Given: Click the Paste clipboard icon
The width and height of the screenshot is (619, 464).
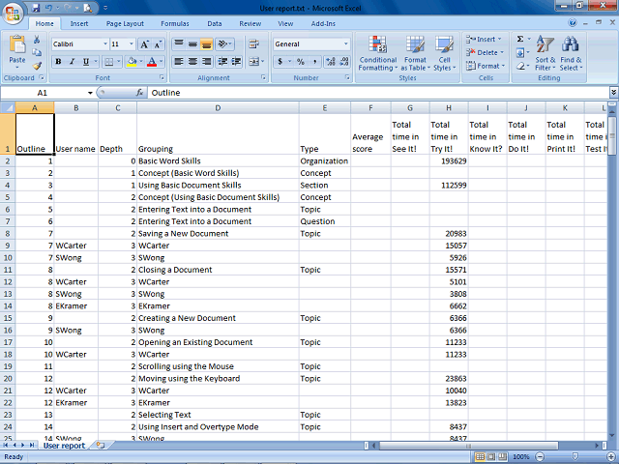Looking at the screenshot, I should [17, 45].
